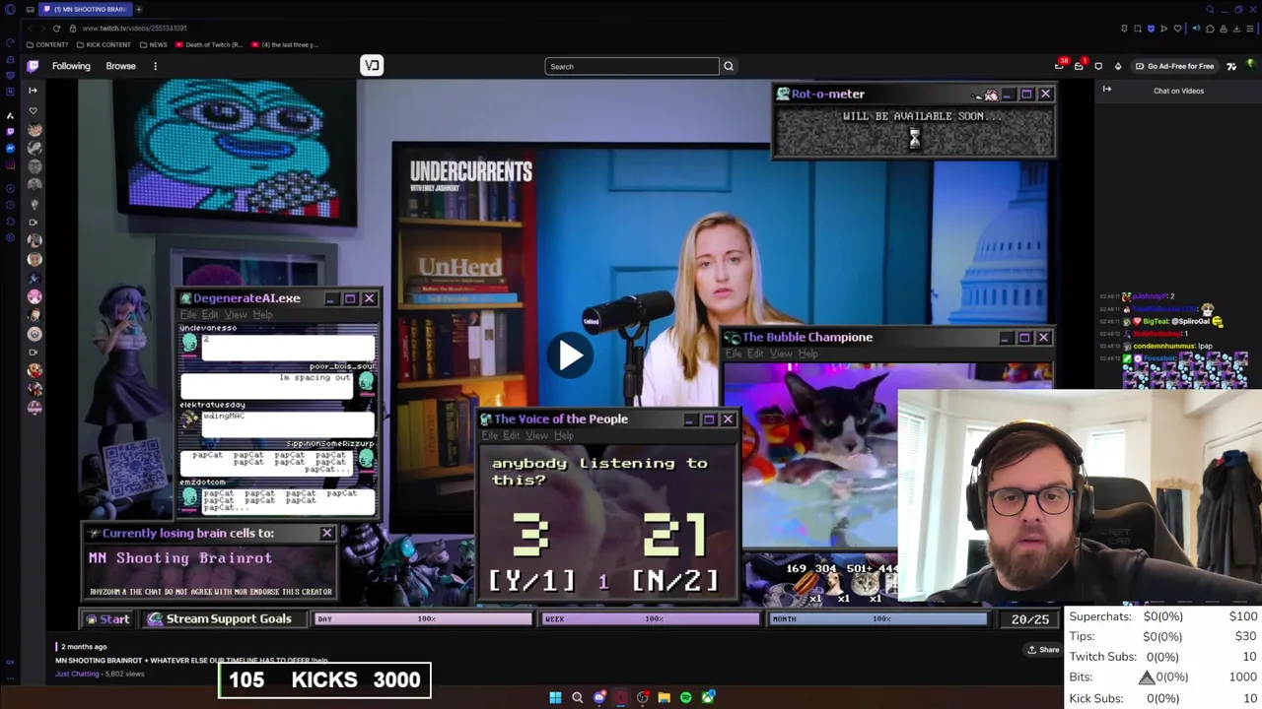Open the three-dot More menu beside Browse

[155, 66]
